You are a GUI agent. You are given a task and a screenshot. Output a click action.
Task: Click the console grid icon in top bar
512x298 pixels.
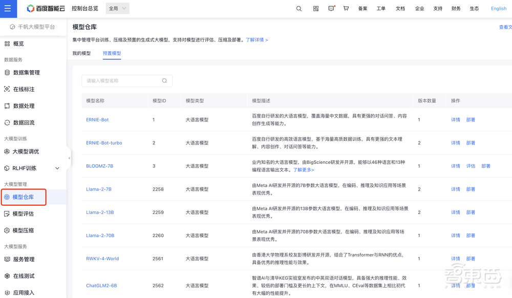click(315, 8)
